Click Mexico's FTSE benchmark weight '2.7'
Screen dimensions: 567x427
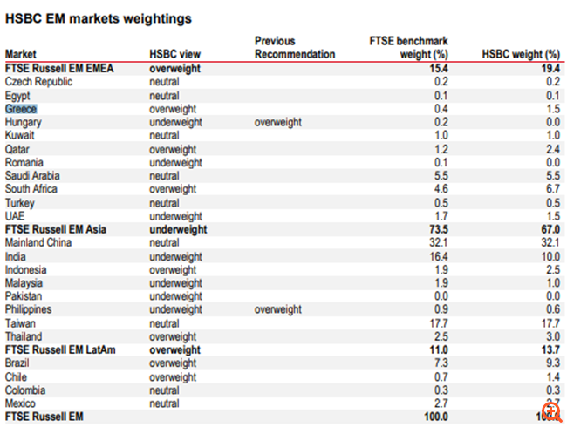441,403
